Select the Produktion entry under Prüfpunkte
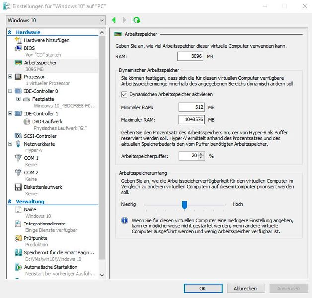 37,245
